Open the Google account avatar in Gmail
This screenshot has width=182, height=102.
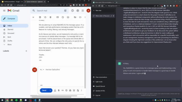click(88, 11)
